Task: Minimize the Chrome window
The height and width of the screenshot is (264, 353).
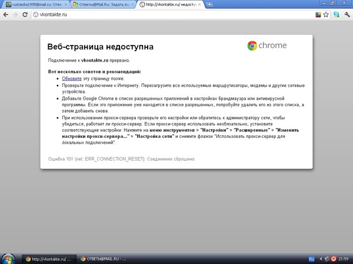Action: [x=324, y=3]
